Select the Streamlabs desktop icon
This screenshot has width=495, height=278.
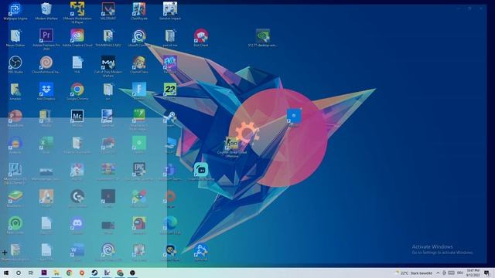point(201,170)
